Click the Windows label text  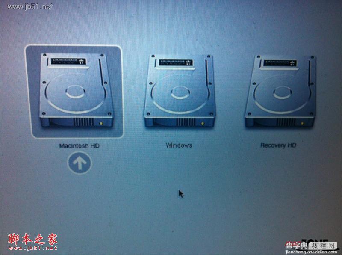(x=179, y=145)
